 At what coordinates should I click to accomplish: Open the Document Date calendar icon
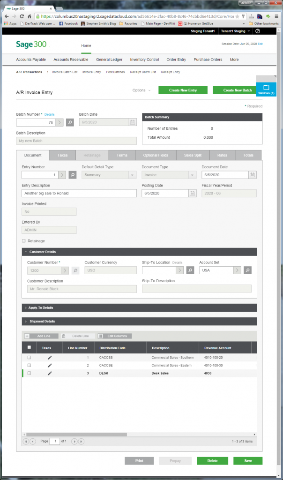[x=253, y=175]
